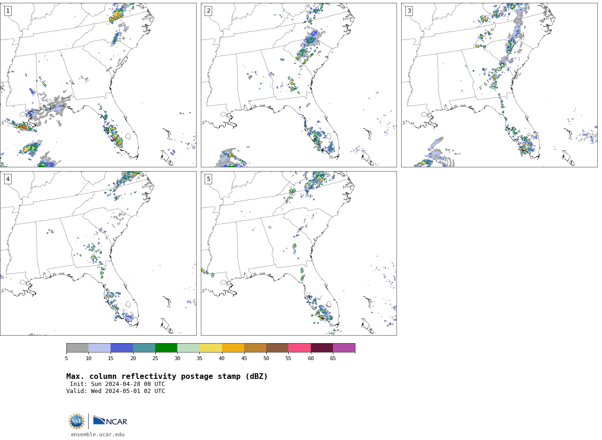Click the colorbar tick label 50
This screenshot has height=440, width=602.
pyautogui.click(x=266, y=359)
